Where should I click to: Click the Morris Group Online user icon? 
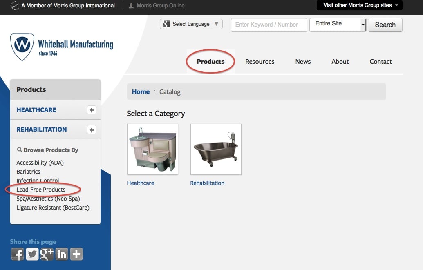[131, 6]
